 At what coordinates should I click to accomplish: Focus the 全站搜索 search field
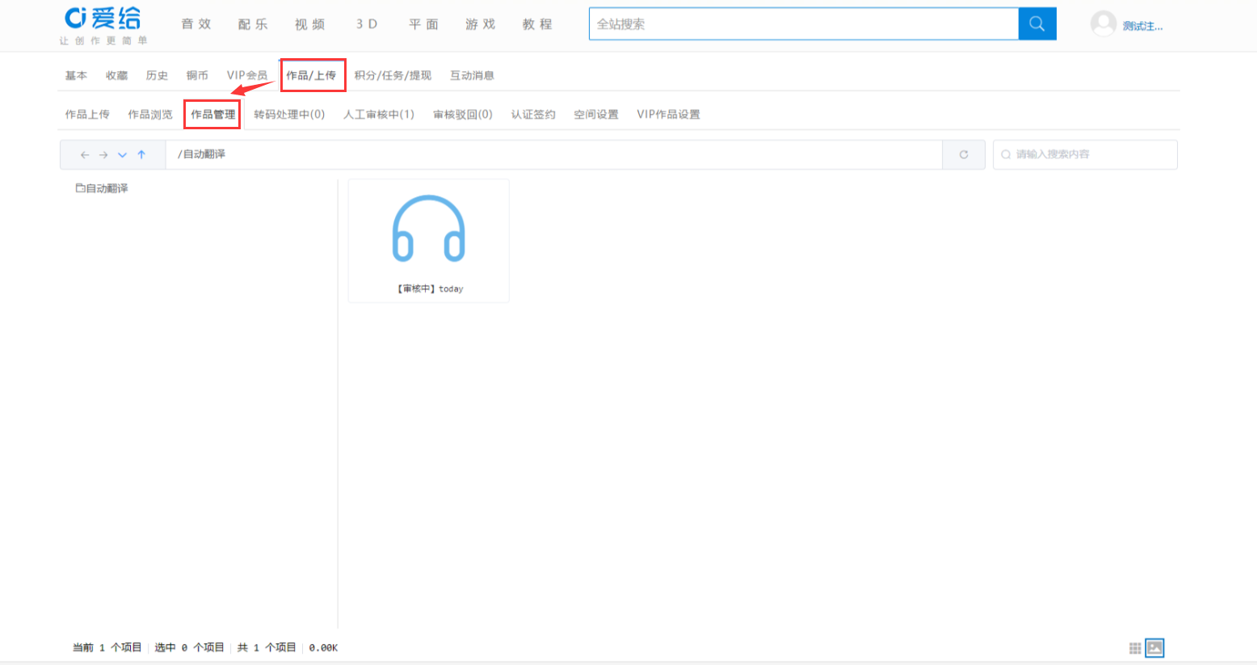(804, 24)
